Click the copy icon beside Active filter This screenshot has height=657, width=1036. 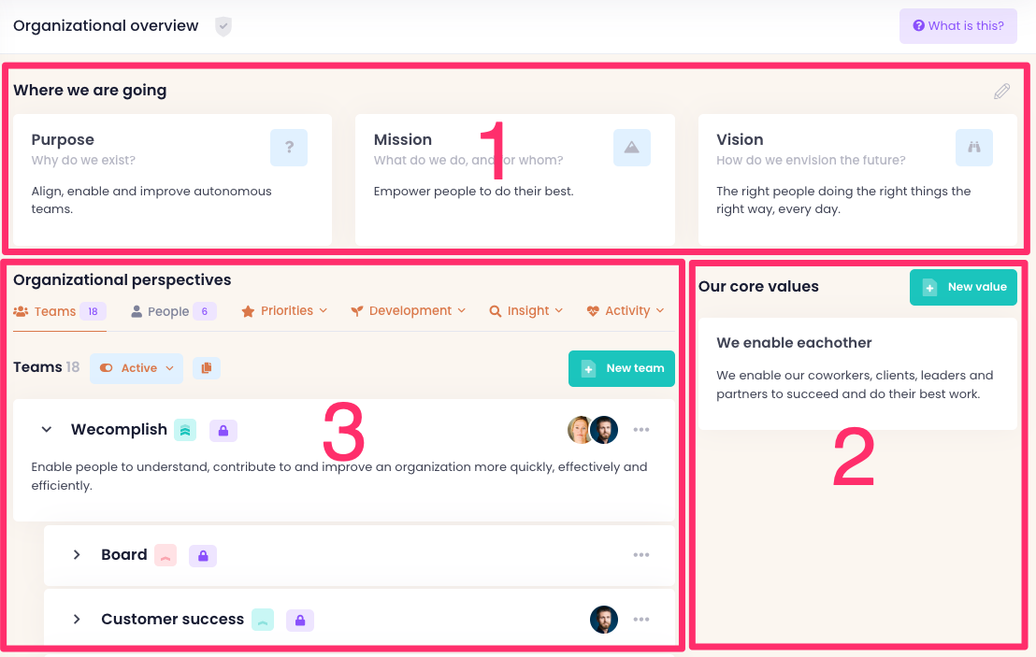point(207,368)
